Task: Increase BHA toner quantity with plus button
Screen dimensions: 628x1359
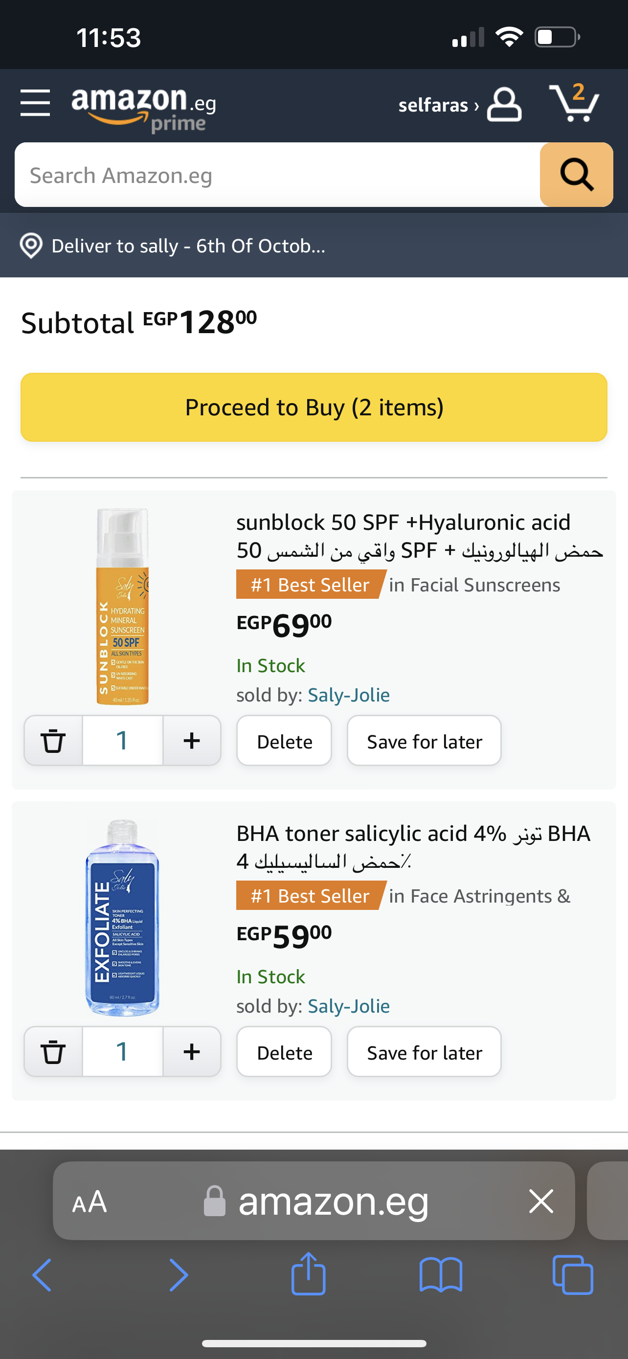Action: point(191,1051)
